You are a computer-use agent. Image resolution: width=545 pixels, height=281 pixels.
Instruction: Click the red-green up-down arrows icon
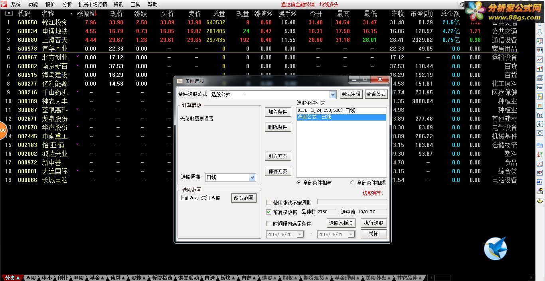[540, 154]
